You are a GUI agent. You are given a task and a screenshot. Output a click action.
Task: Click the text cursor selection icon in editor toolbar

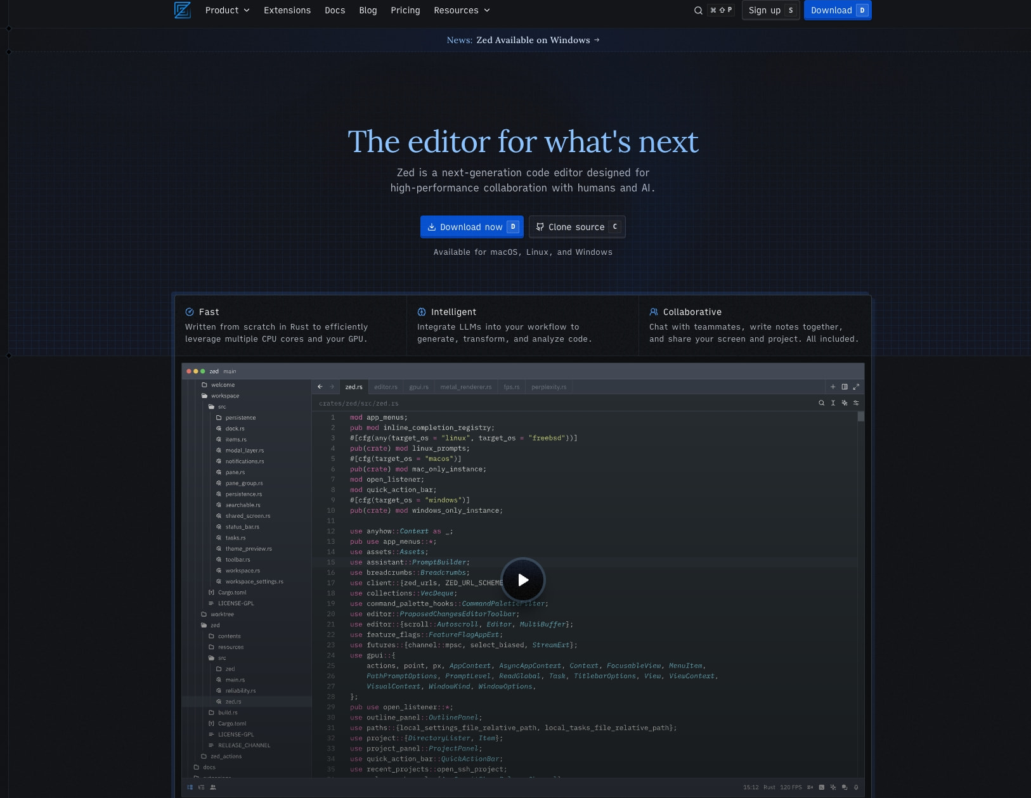point(833,403)
